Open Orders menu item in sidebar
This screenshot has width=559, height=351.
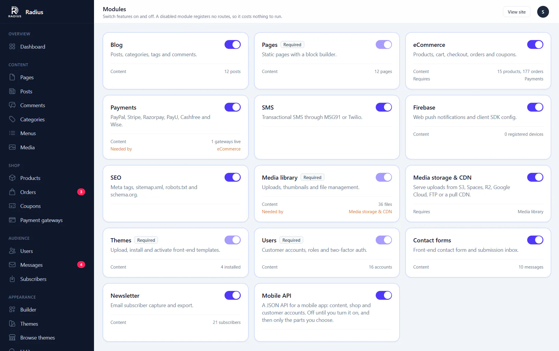47,192
